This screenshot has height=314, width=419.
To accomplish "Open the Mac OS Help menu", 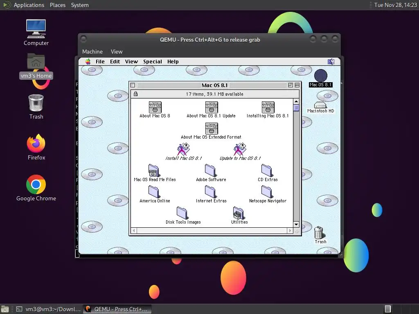I will [x=173, y=62].
